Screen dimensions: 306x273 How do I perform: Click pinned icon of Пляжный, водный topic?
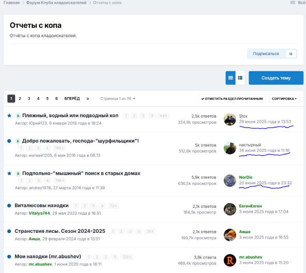click(18, 116)
